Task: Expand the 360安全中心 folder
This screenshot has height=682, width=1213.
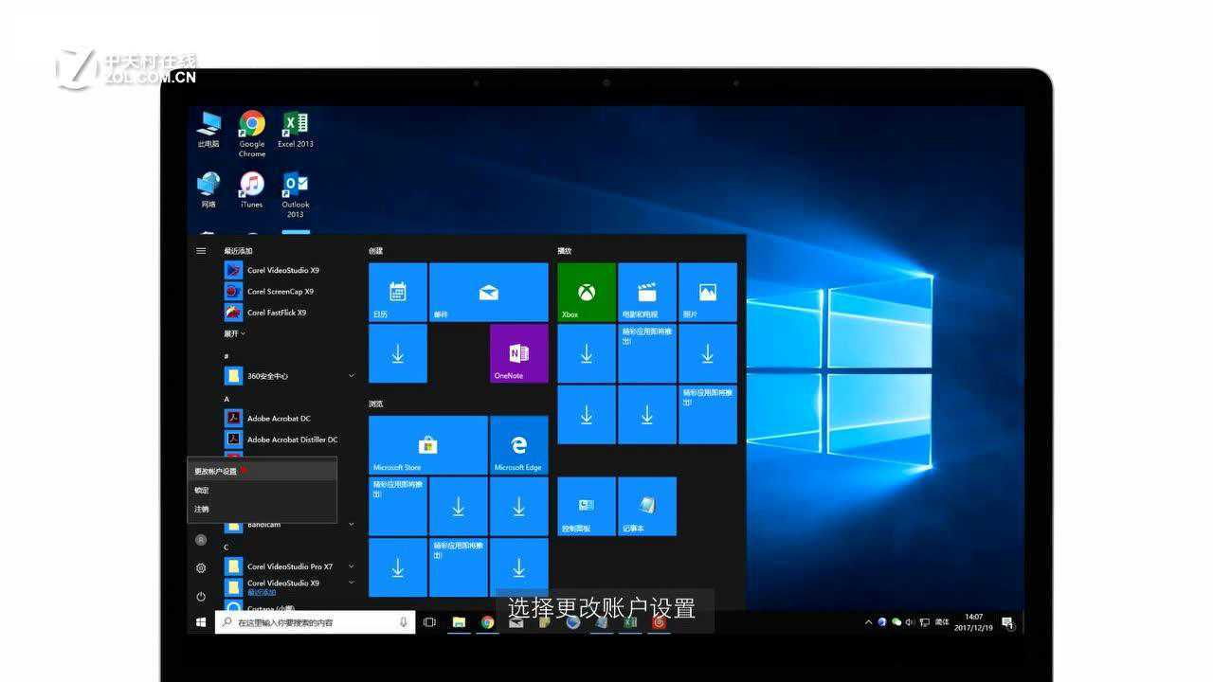Action: tap(352, 376)
